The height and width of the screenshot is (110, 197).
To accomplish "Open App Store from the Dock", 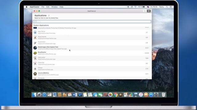I will coord(151,95).
